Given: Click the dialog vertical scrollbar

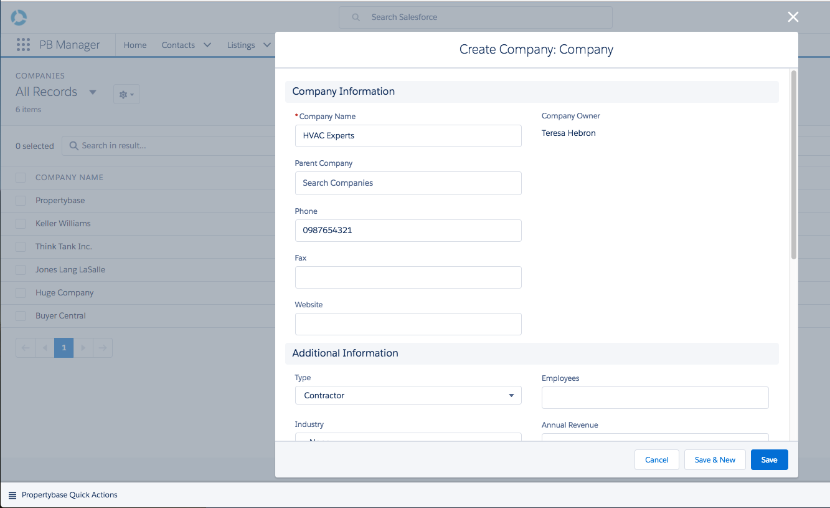Looking at the screenshot, I should (794, 165).
